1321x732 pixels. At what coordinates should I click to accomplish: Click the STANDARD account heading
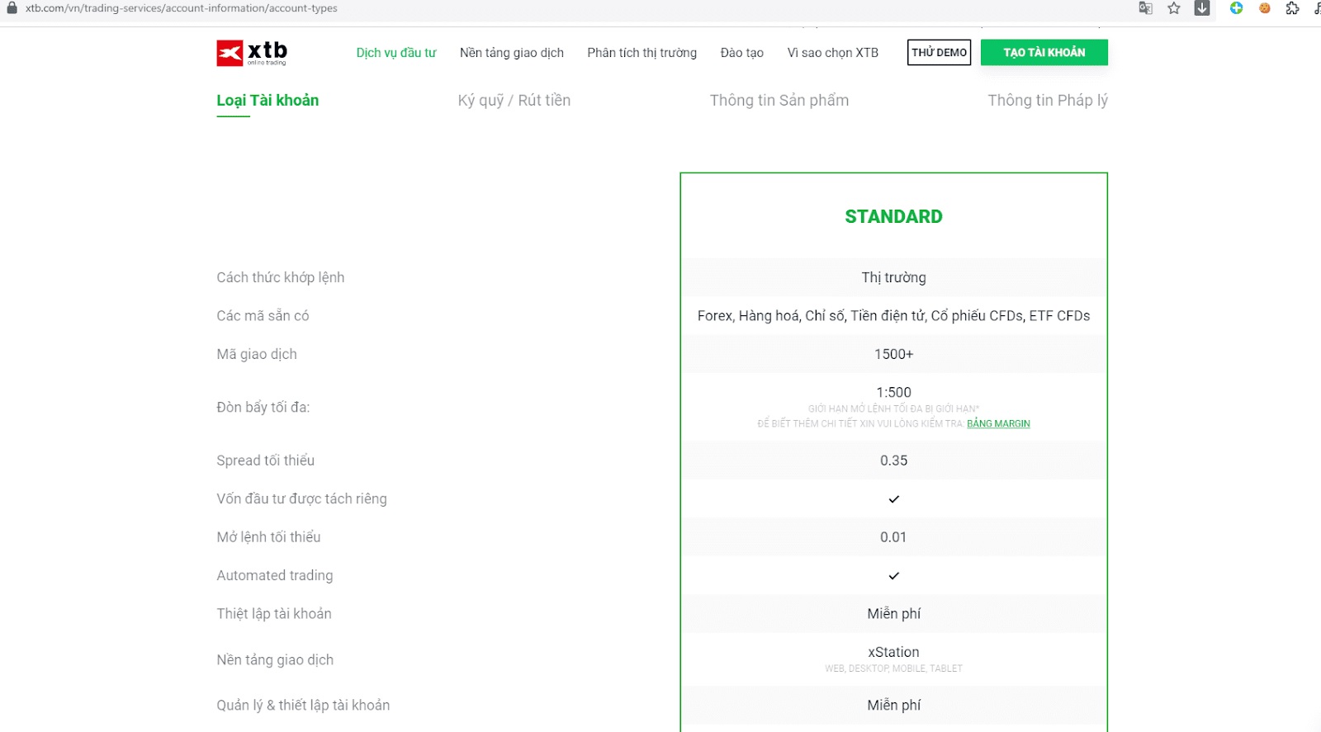(893, 216)
